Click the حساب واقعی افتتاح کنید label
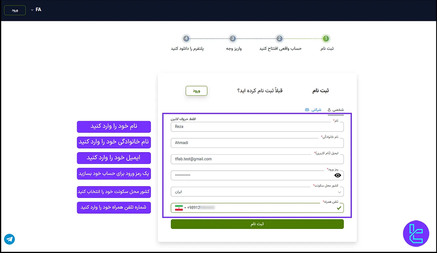 tap(281, 49)
